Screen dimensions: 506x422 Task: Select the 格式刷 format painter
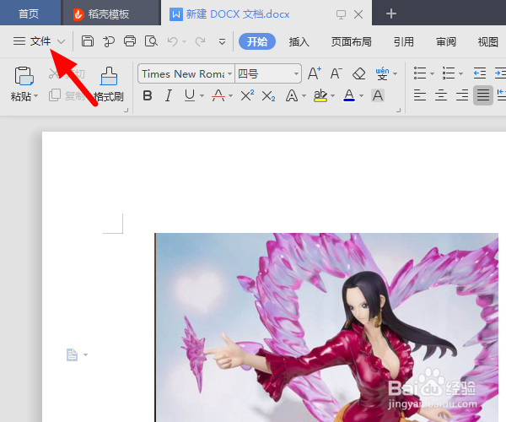tap(109, 84)
